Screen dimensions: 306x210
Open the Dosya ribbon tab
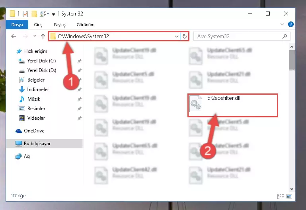(x=17, y=25)
